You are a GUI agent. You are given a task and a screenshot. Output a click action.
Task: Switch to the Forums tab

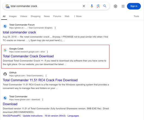click(57, 16)
